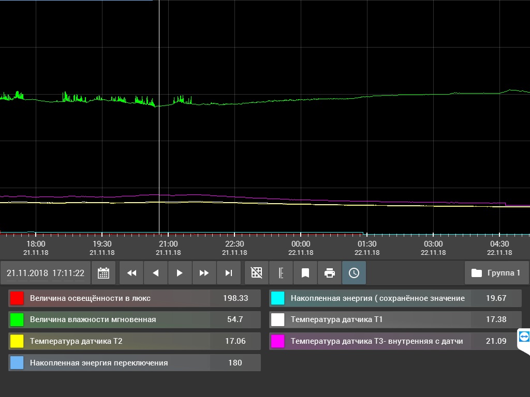Print the chart with printer icon
530x397 pixels.
coord(330,273)
